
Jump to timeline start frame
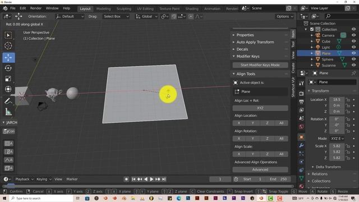tap(134, 179)
